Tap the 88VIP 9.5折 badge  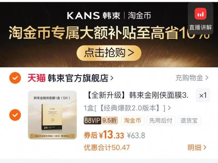[101, 120]
